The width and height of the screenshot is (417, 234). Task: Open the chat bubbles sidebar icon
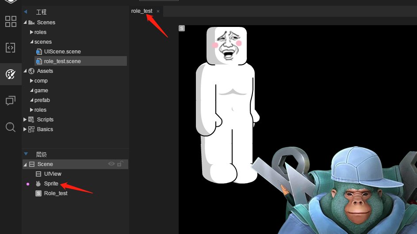click(11, 101)
